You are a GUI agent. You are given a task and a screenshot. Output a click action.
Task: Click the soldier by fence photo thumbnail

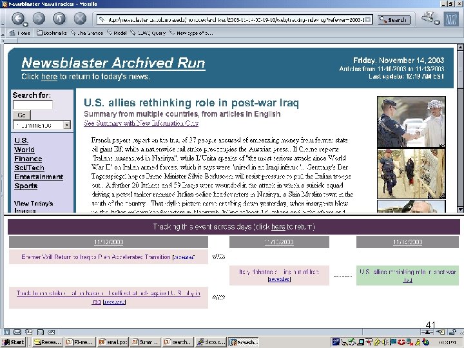click(x=411, y=173)
